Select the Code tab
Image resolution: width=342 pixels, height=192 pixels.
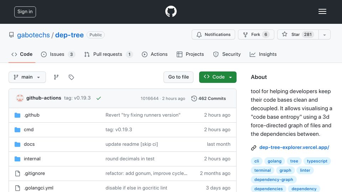point(22,54)
